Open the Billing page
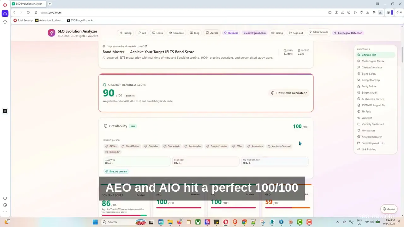404x227 pixels. coord(277,33)
